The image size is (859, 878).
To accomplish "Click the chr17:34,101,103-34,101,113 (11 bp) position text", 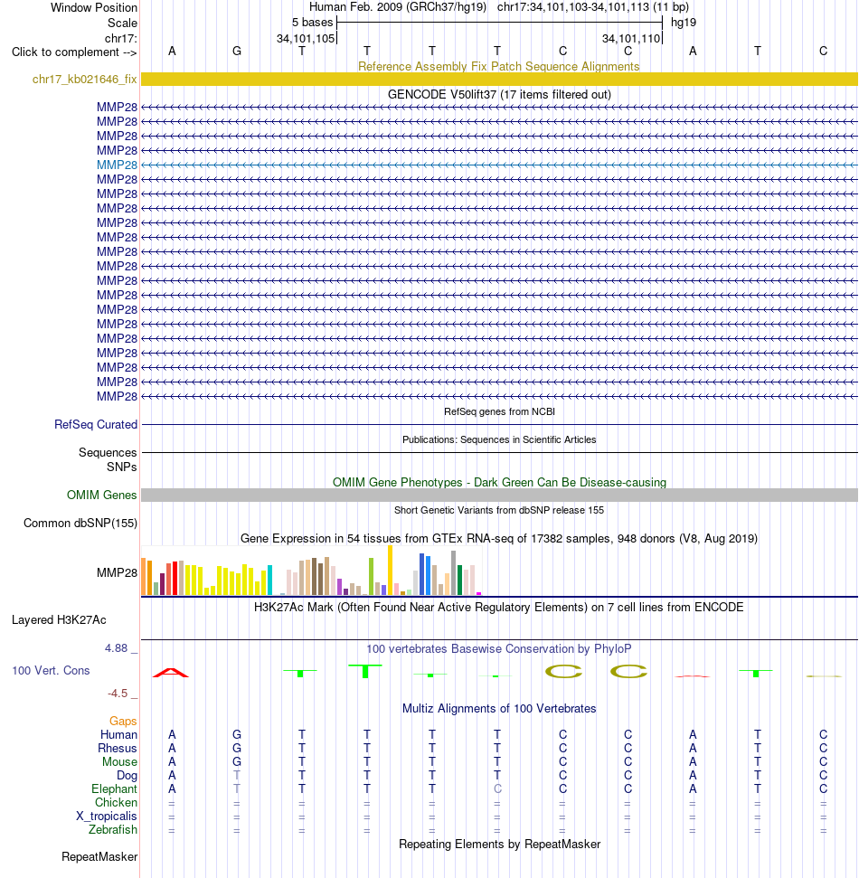I will point(593,7).
